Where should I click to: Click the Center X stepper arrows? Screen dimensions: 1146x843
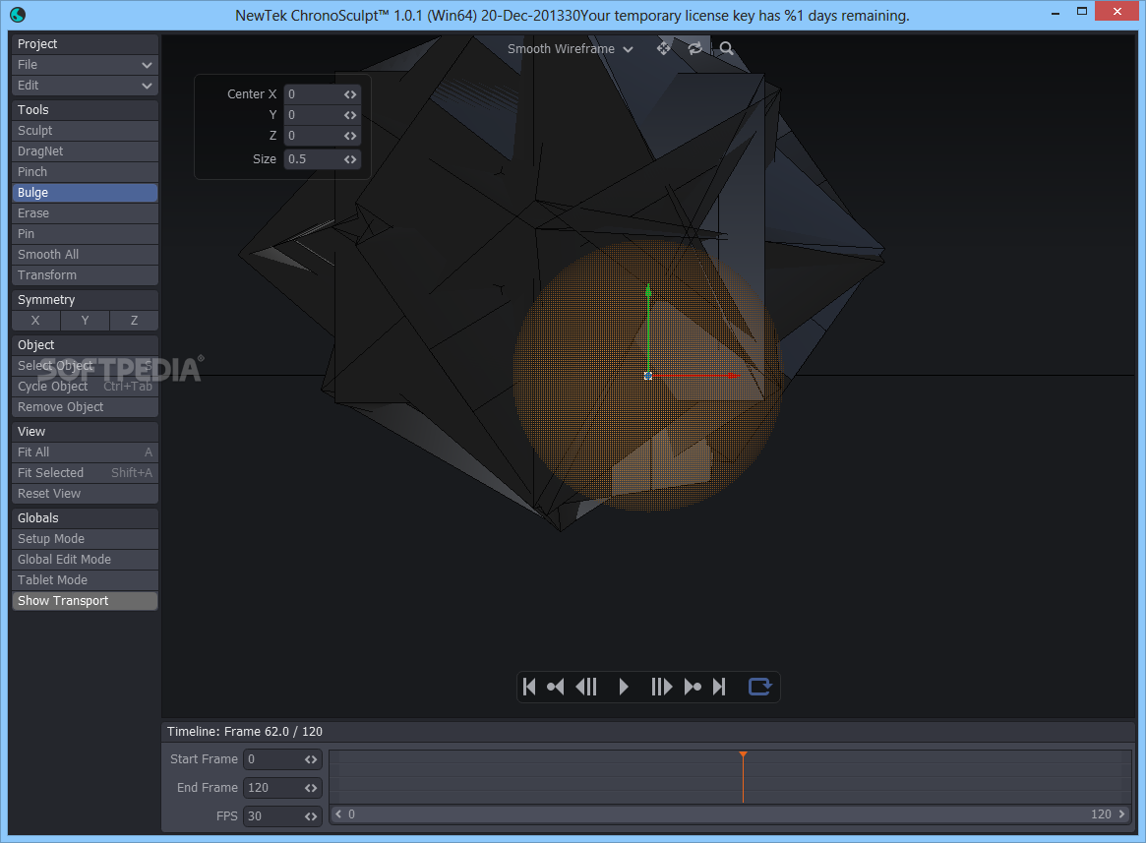click(x=351, y=94)
